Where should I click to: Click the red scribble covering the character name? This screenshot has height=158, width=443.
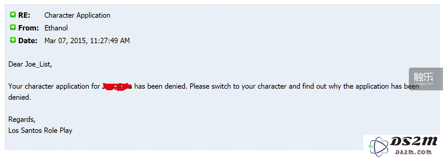click(x=117, y=87)
